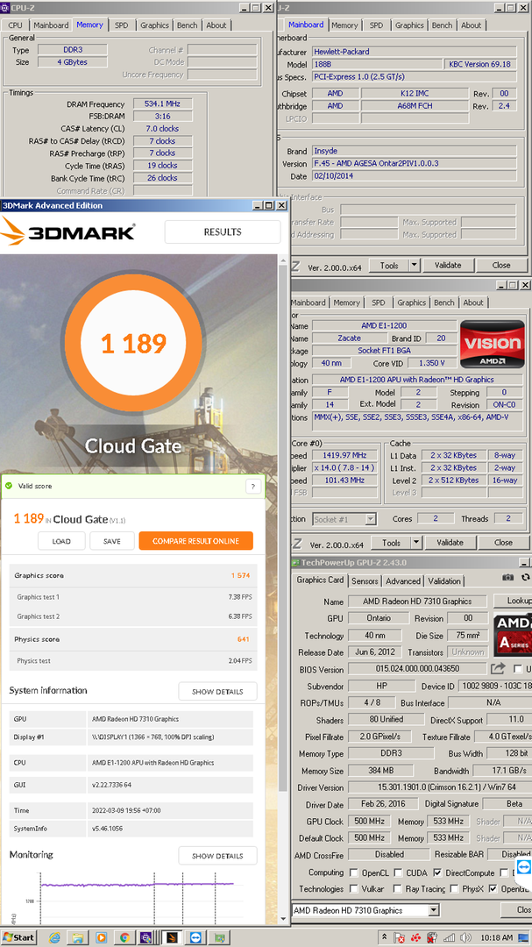Screen dimensions: 532x947
Task: Switch to the Sensors tab in GPU-Z
Action: (365, 581)
